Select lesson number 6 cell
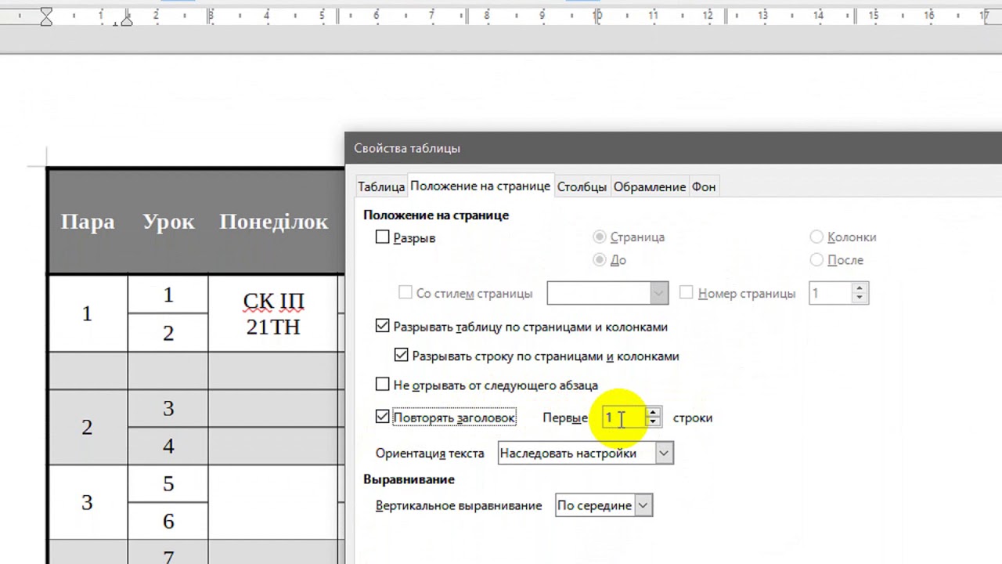This screenshot has width=1002, height=564. [x=168, y=522]
